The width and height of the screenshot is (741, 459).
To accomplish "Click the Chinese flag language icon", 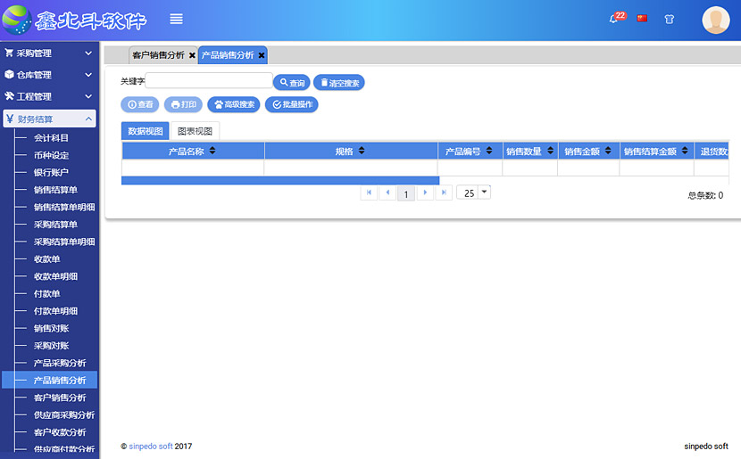I will point(642,19).
